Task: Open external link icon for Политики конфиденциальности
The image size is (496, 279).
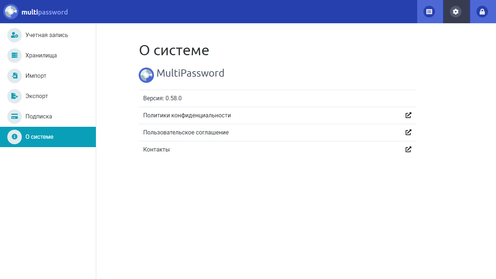Action: point(408,115)
